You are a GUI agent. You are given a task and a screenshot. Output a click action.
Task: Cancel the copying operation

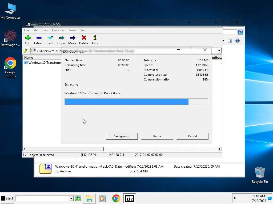(x=192, y=136)
